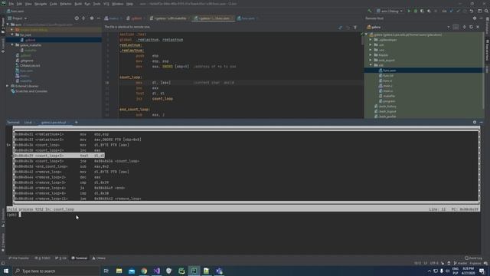Switch to the main.c editor tab
Image resolution: width=490 pixels, height=276 pixels.
113,18
